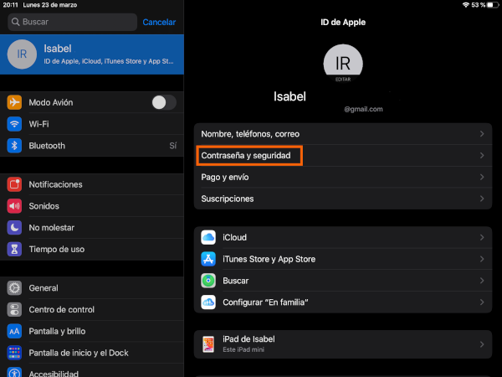Screen dimensions: 502x377
Task: Open the No molestar moon icon
Action: click(14, 228)
